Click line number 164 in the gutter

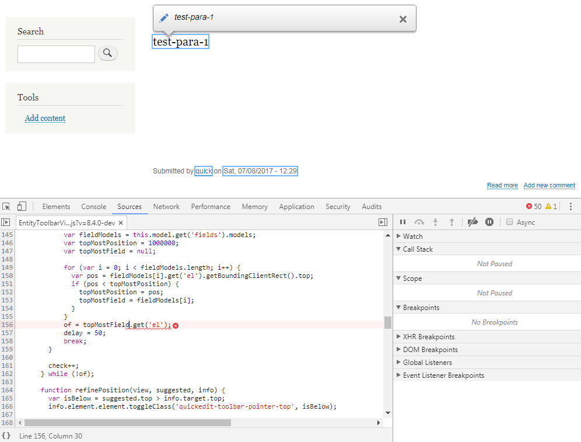[7, 390]
